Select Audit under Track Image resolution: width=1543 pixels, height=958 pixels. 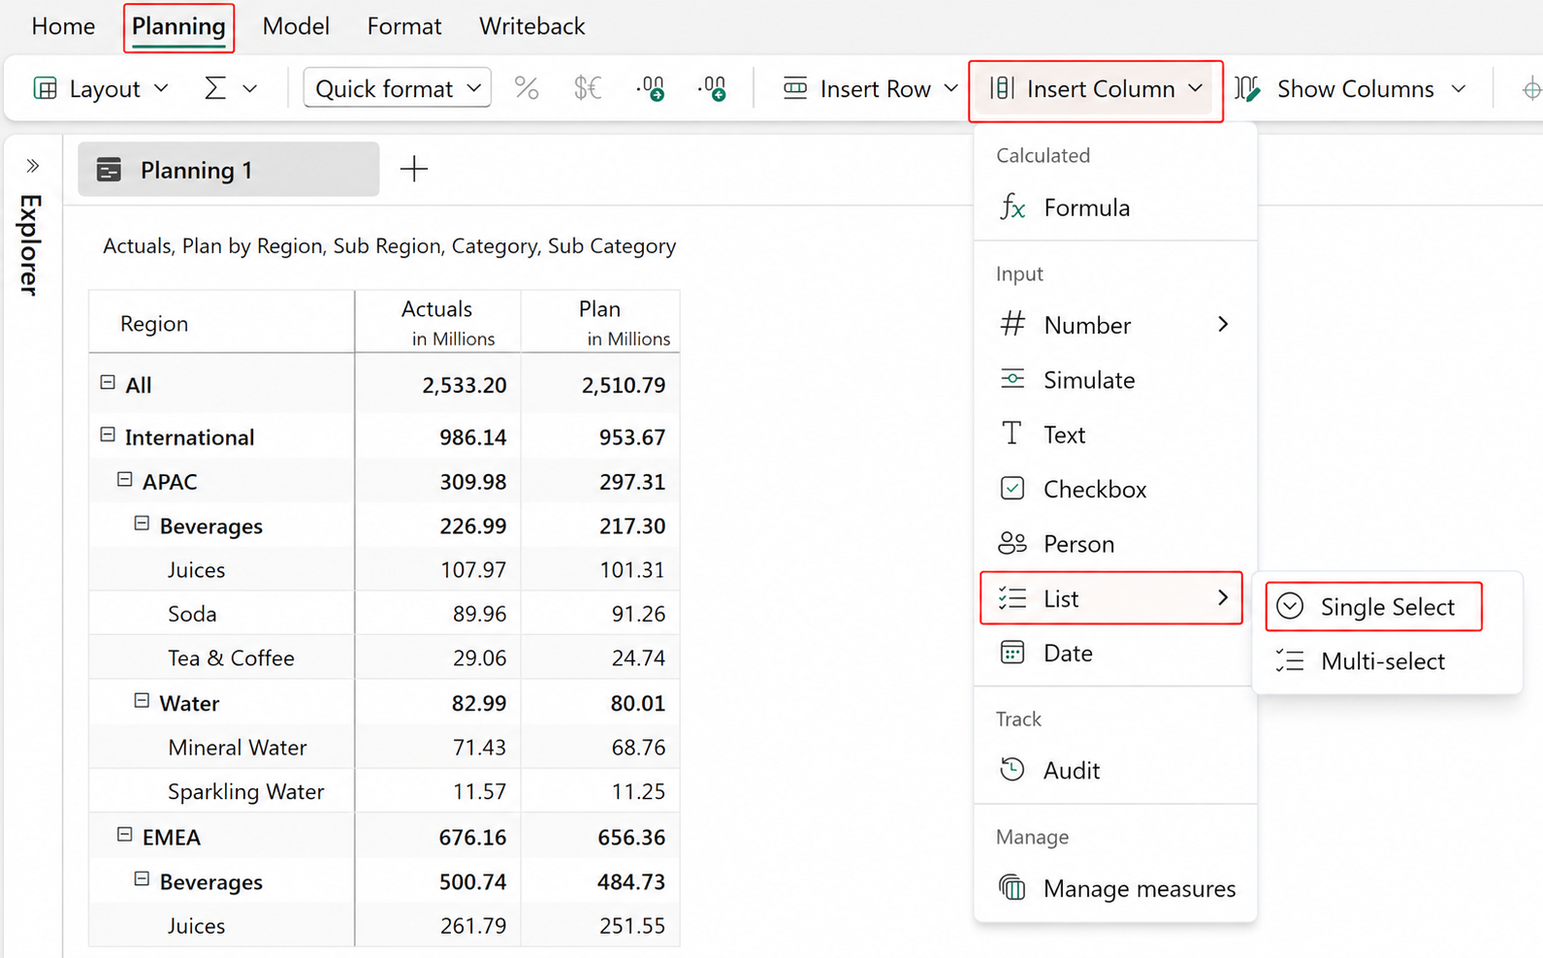[x=1115, y=771]
